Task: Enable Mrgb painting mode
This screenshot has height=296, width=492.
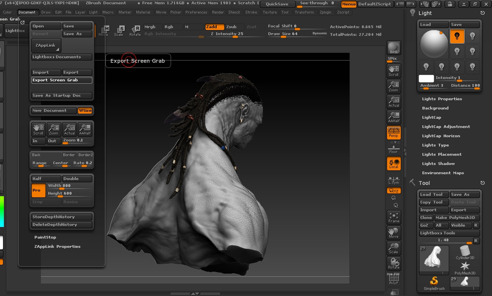Action: pyautogui.click(x=152, y=27)
